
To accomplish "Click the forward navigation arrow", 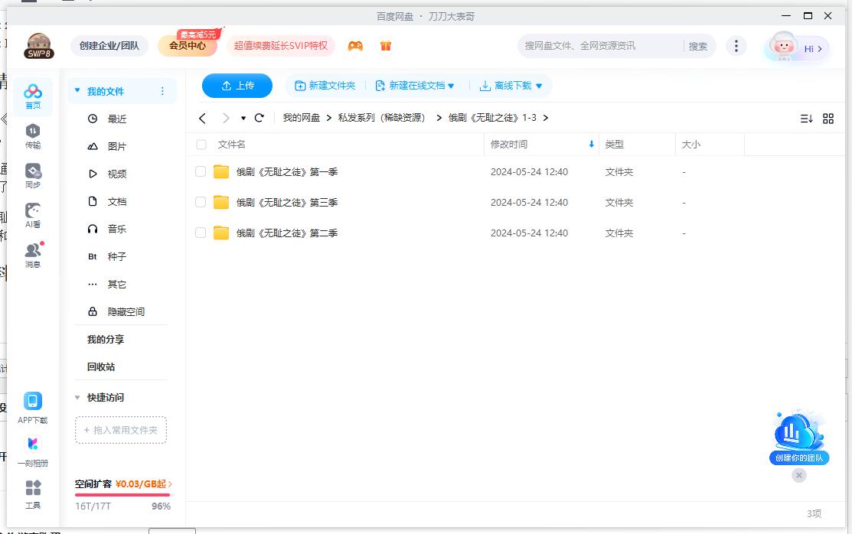I will pos(226,118).
